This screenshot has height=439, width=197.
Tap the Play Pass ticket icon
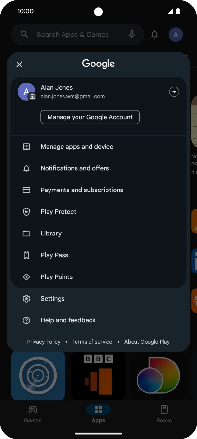tap(26, 255)
